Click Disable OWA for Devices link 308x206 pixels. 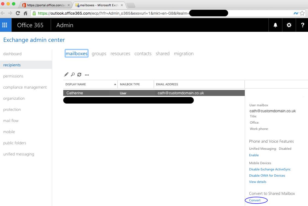(267, 176)
